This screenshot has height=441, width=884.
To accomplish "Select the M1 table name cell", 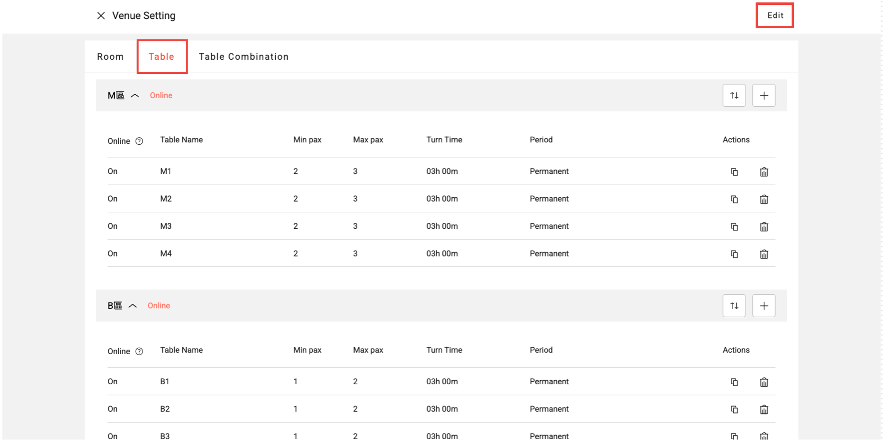I will [166, 171].
